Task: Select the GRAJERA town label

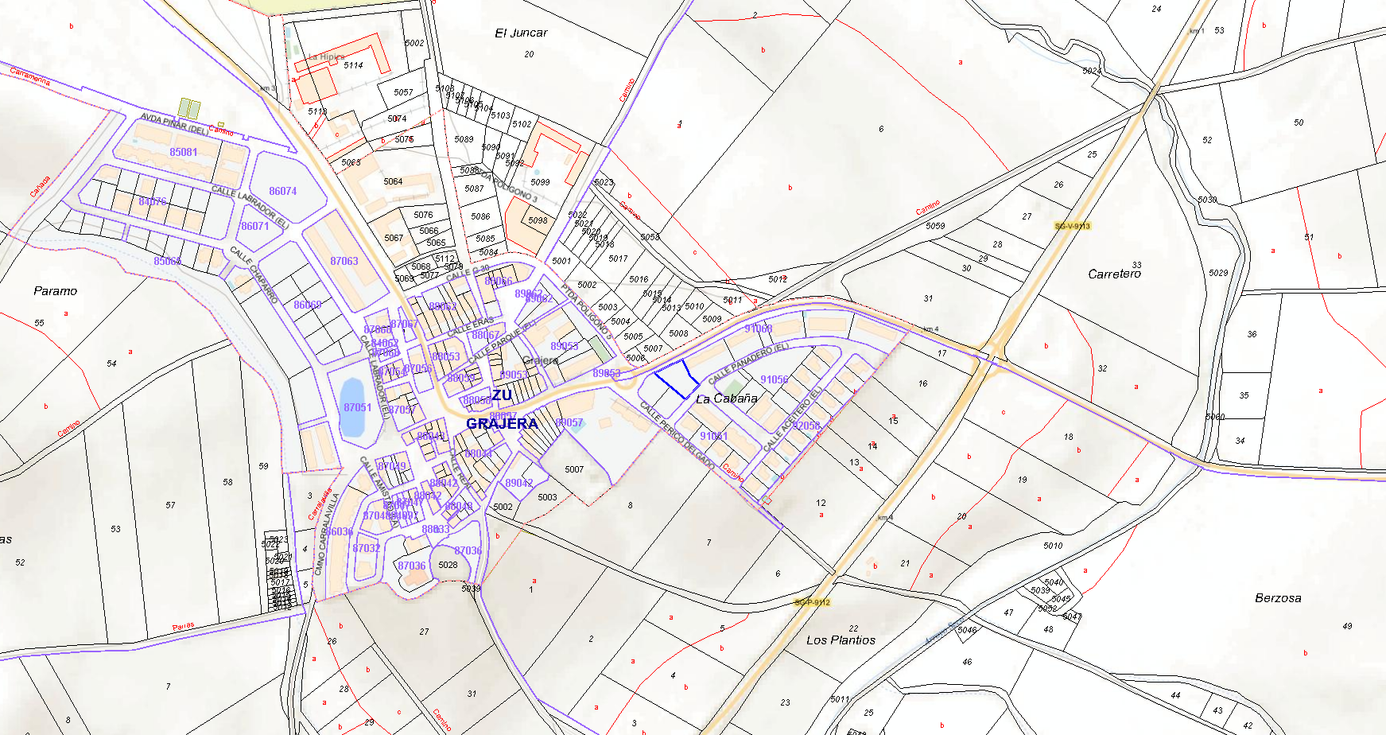Action: click(x=502, y=423)
